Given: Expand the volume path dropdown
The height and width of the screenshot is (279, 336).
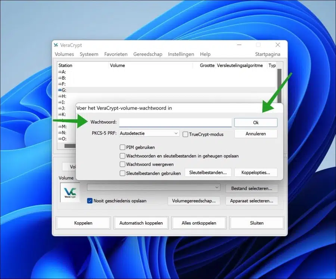Looking at the screenshot, I should click(x=217, y=187).
